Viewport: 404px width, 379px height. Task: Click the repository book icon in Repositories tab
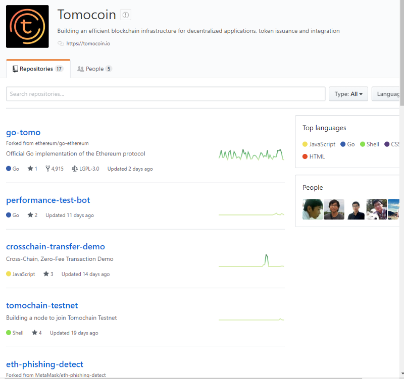16,69
